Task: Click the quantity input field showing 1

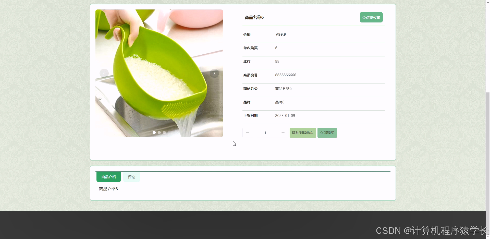Action: click(x=265, y=133)
